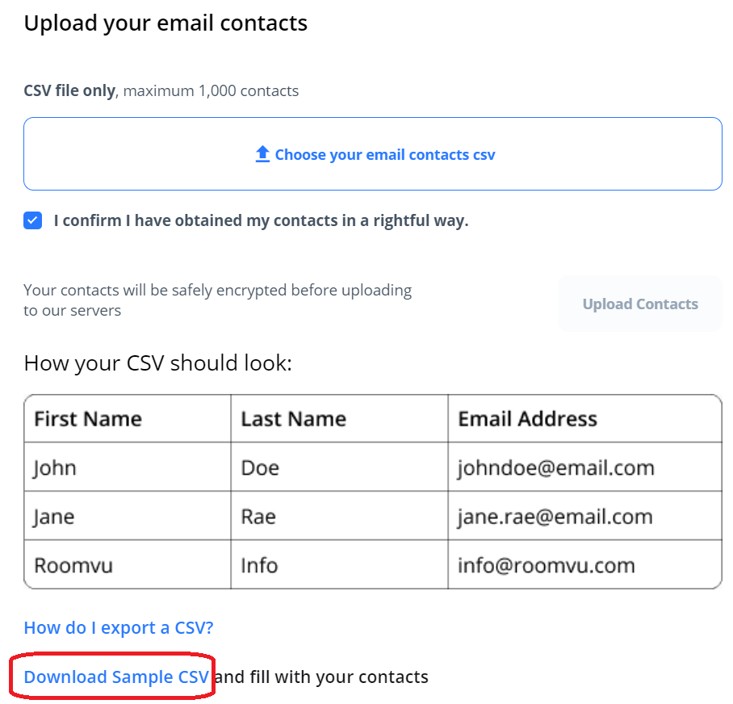733x704 pixels.
Task: Select the 'Jane' cell in the table
Action: [x=54, y=516]
